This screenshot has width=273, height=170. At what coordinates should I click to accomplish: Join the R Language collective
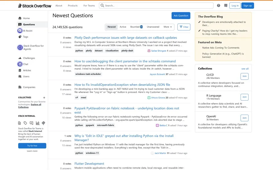pos(245,97)
